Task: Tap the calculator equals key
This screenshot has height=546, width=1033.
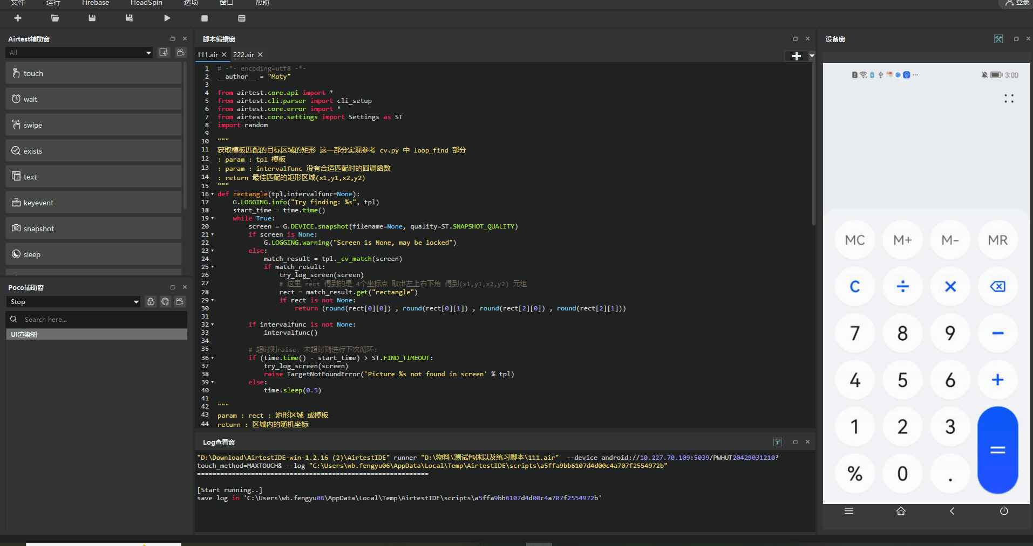Action: [998, 450]
